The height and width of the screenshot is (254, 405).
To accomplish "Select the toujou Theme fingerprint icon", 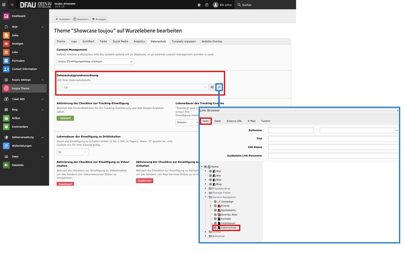I will [x=6, y=88].
